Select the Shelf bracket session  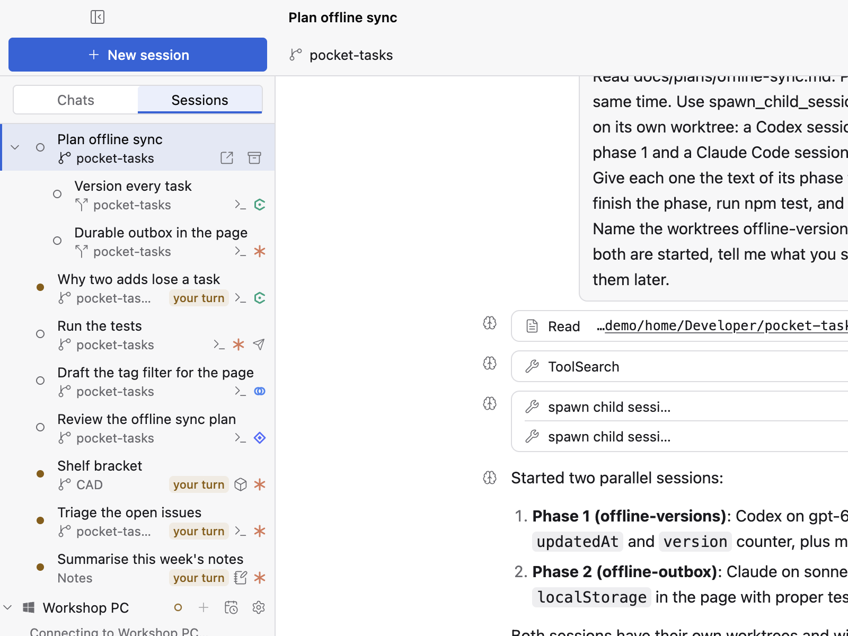(x=139, y=474)
